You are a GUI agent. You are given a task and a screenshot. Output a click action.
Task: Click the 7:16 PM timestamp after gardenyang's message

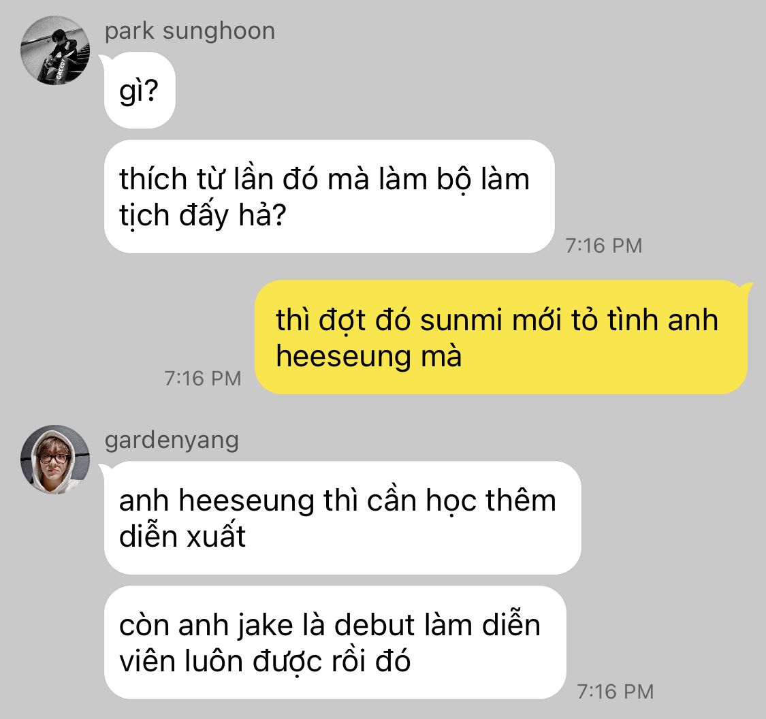[x=616, y=692]
